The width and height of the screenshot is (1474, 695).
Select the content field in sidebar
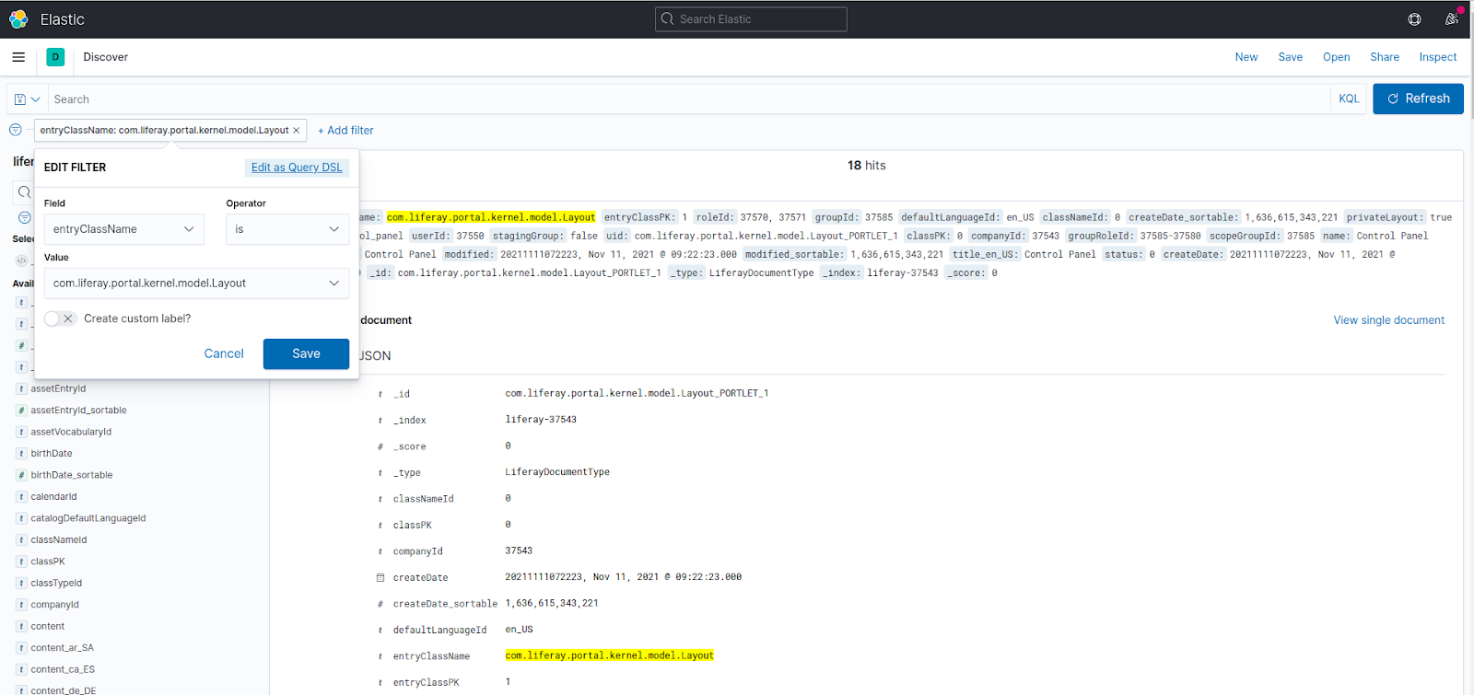click(x=48, y=626)
